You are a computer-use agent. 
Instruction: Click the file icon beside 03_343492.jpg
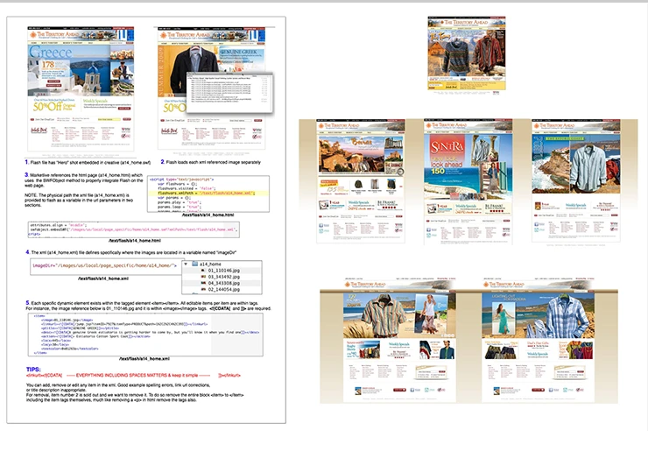click(203, 277)
